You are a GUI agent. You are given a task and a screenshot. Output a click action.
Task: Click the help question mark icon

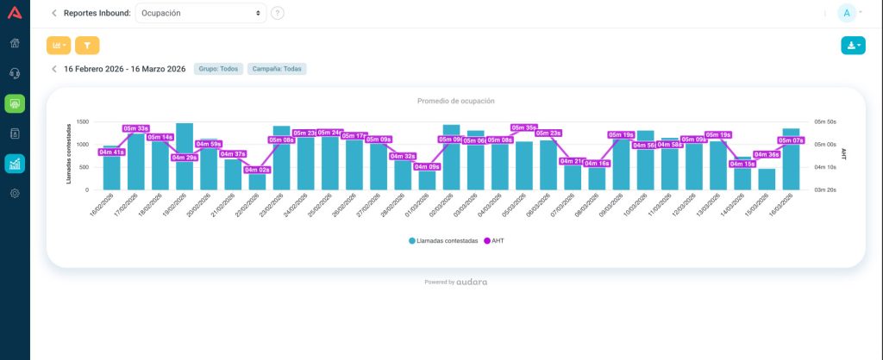(x=277, y=13)
